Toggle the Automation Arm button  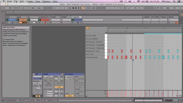pos(83,8)
